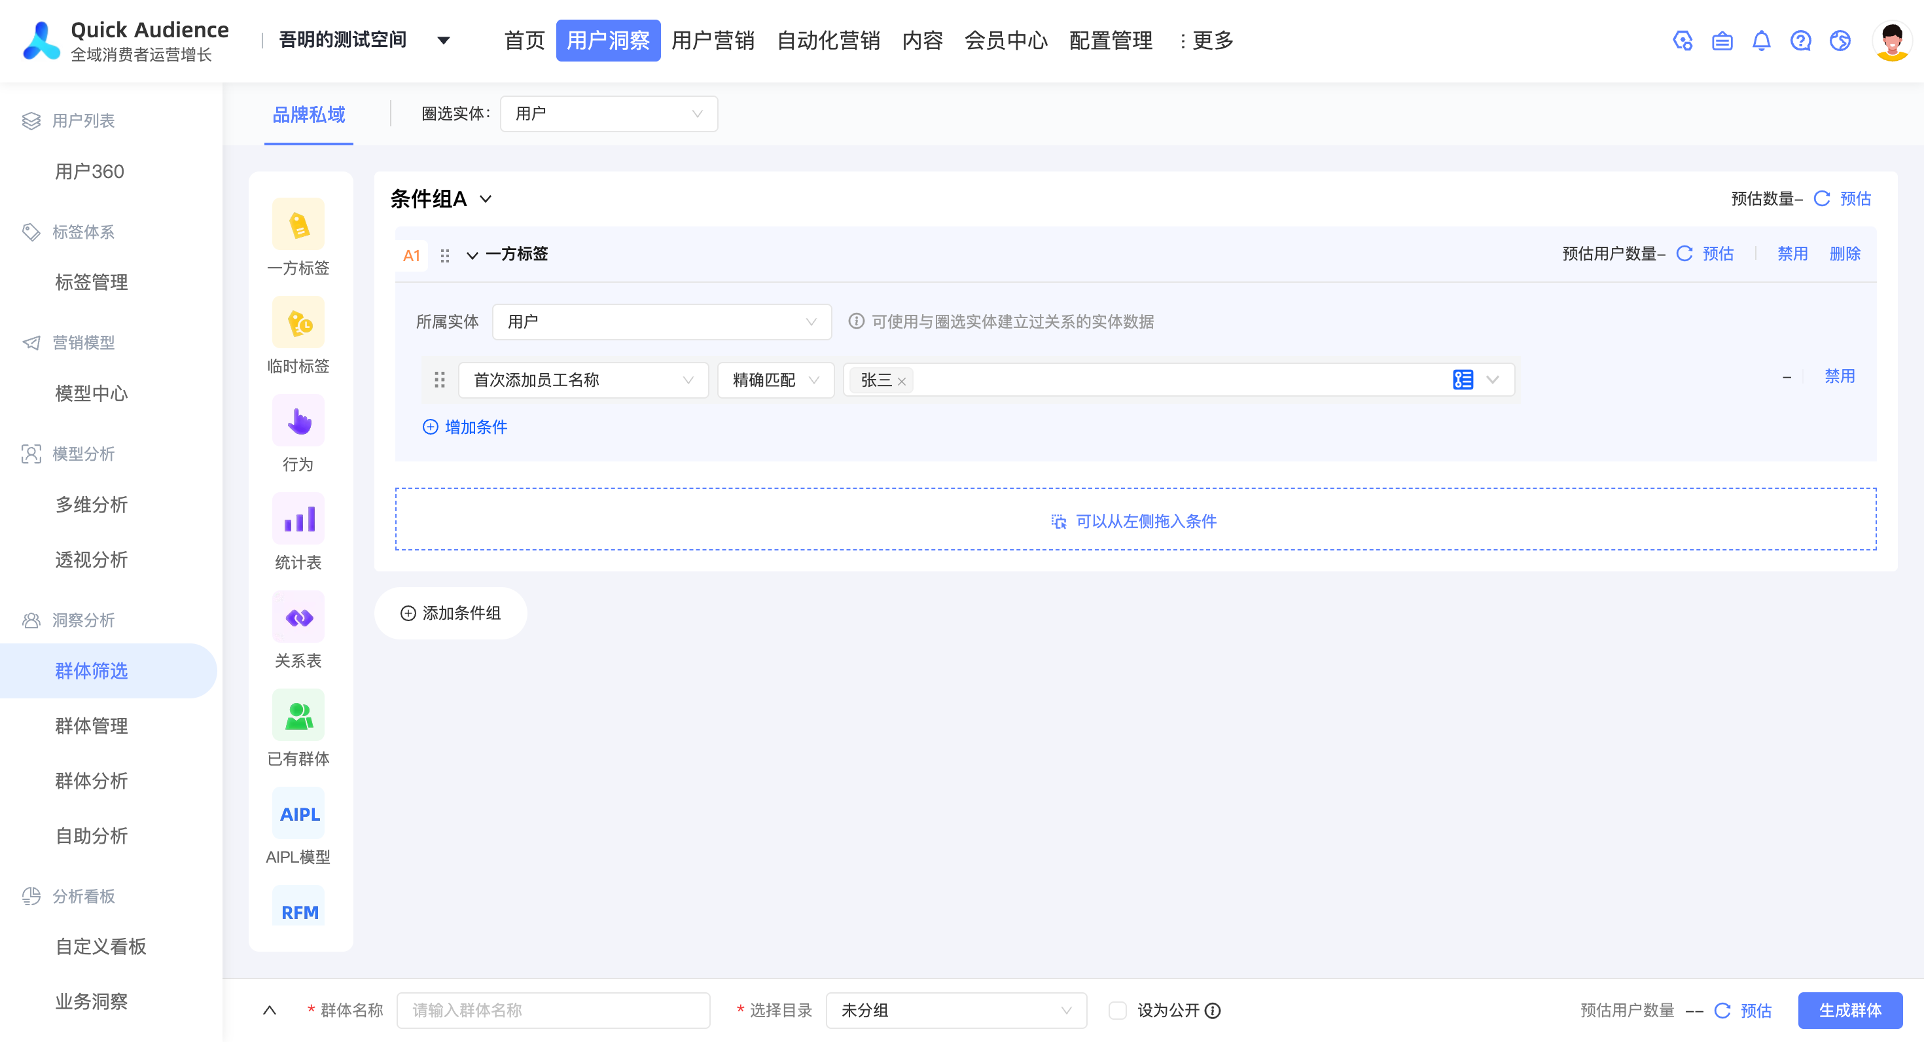Screen dimensions: 1924x1042
Task: Click the 生成群体 button
Action: pyautogui.click(x=1849, y=1010)
